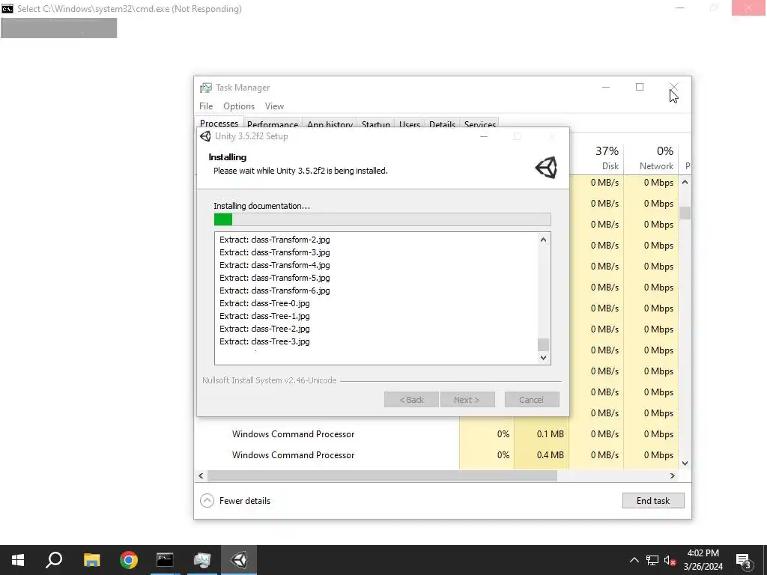Image resolution: width=767 pixels, height=575 pixels.
Task: Switch to the Users tab
Action: pos(410,124)
